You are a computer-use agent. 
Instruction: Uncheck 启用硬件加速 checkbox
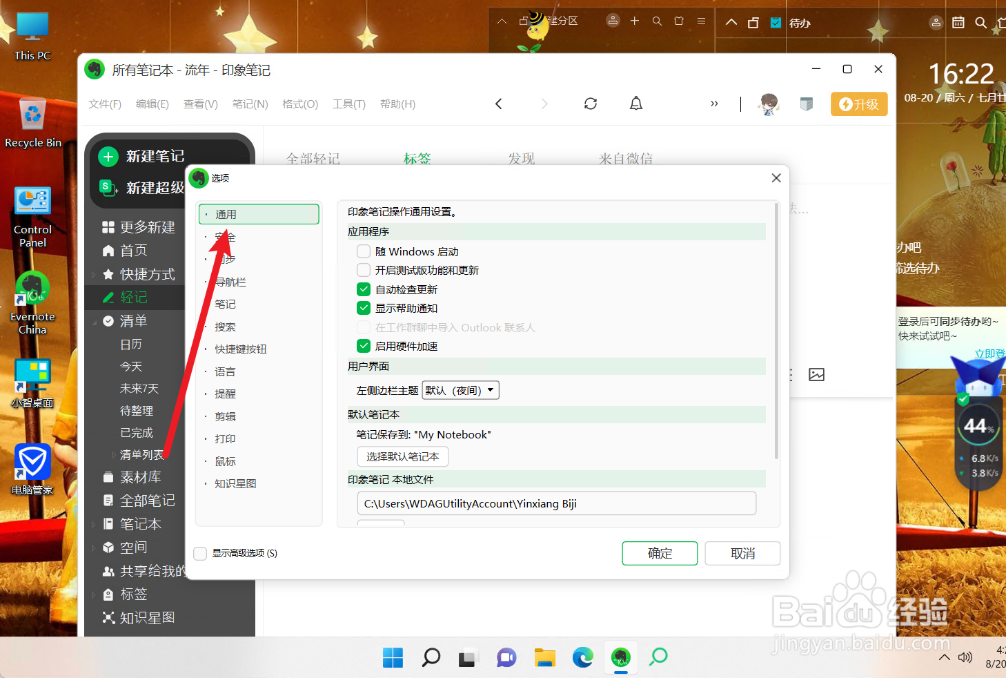pos(364,346)
